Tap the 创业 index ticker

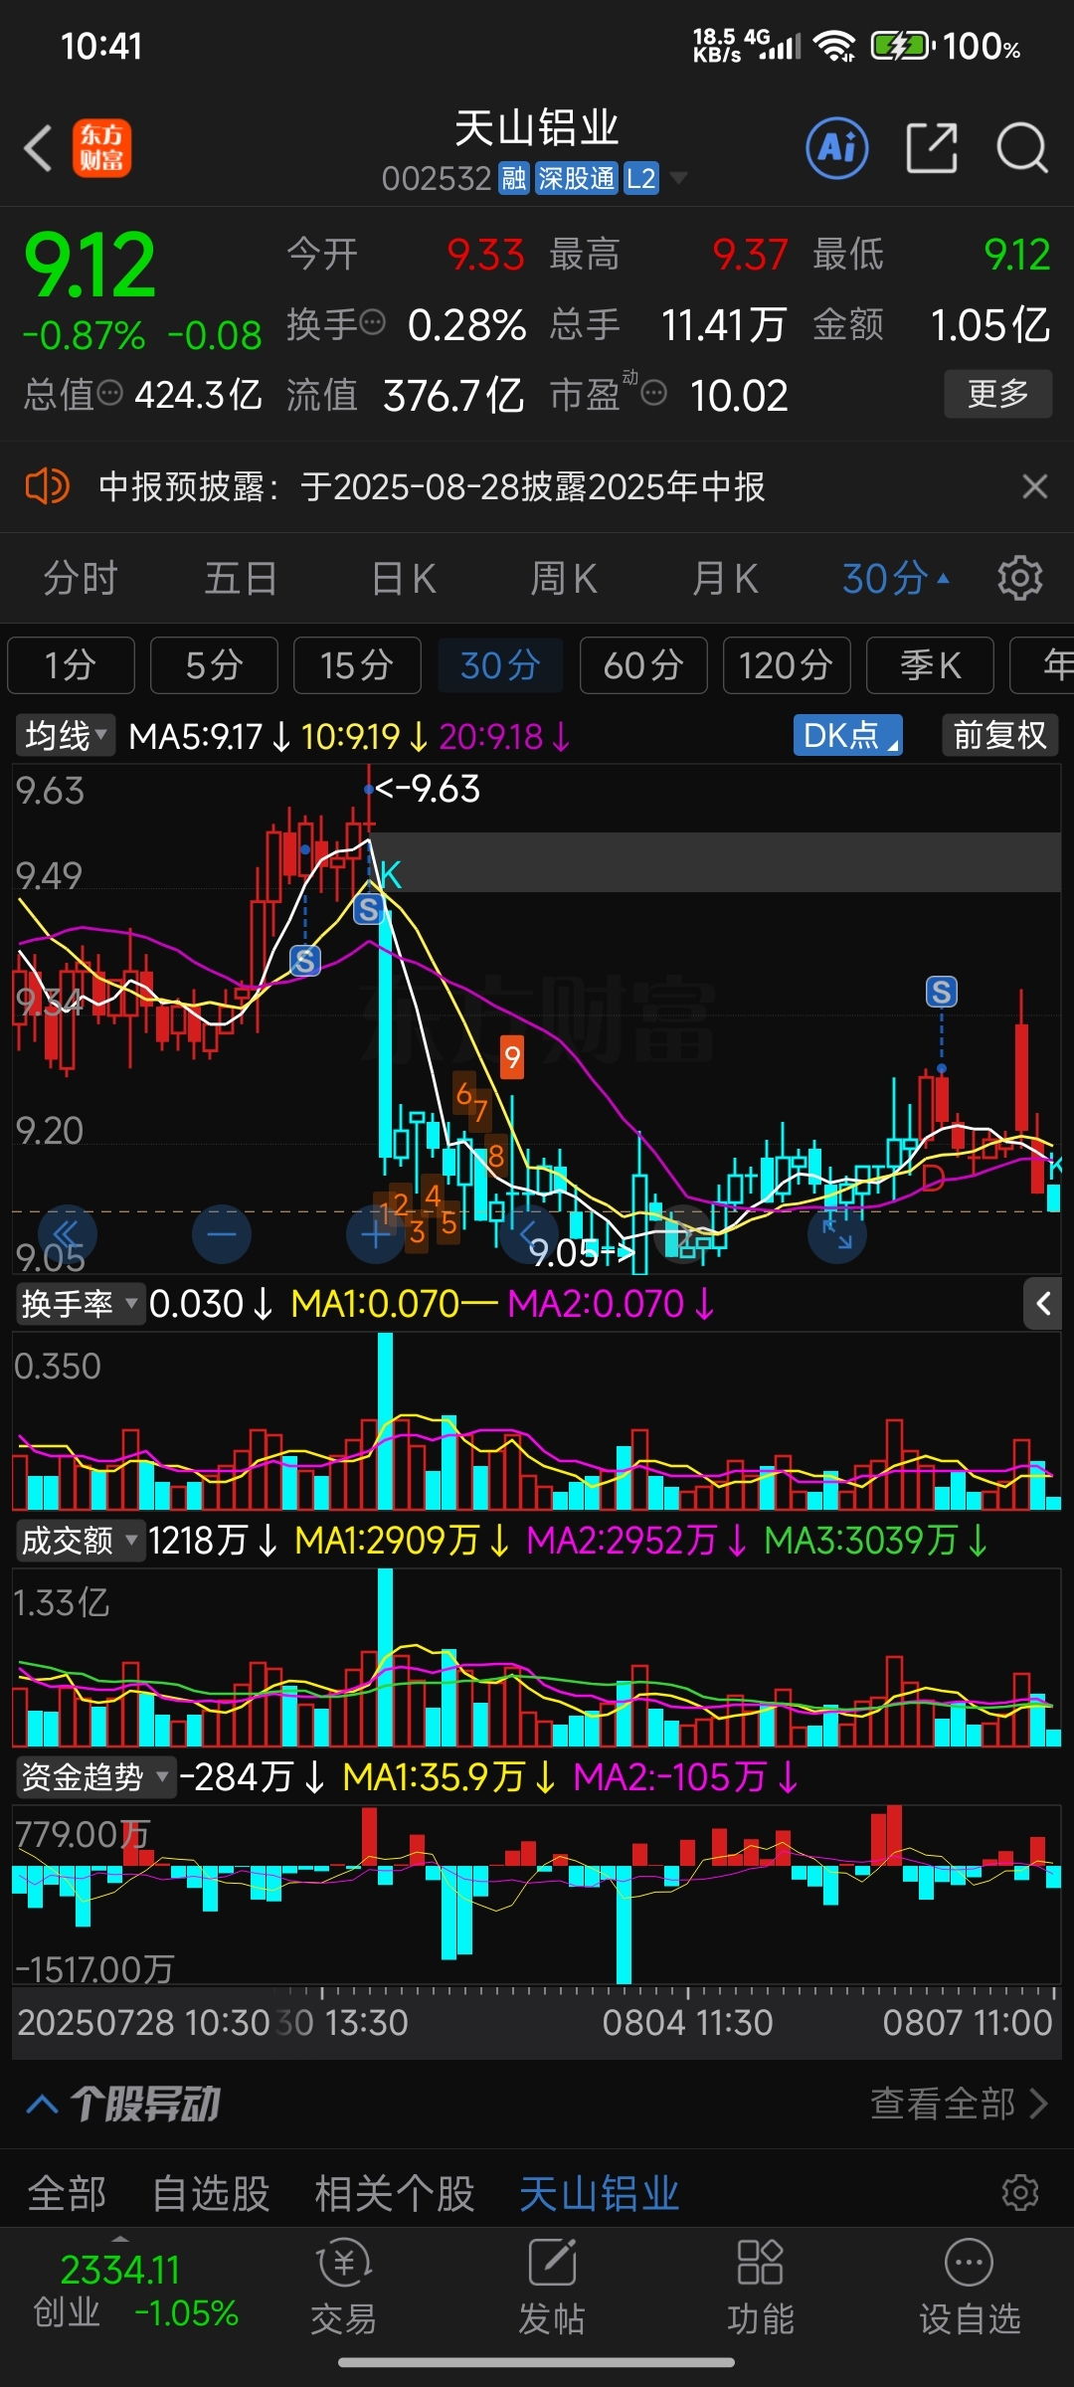click(x=136, y=2292)
